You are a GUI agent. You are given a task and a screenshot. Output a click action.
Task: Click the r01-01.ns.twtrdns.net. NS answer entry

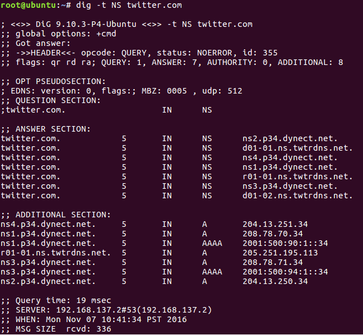[x=297, y=176]
